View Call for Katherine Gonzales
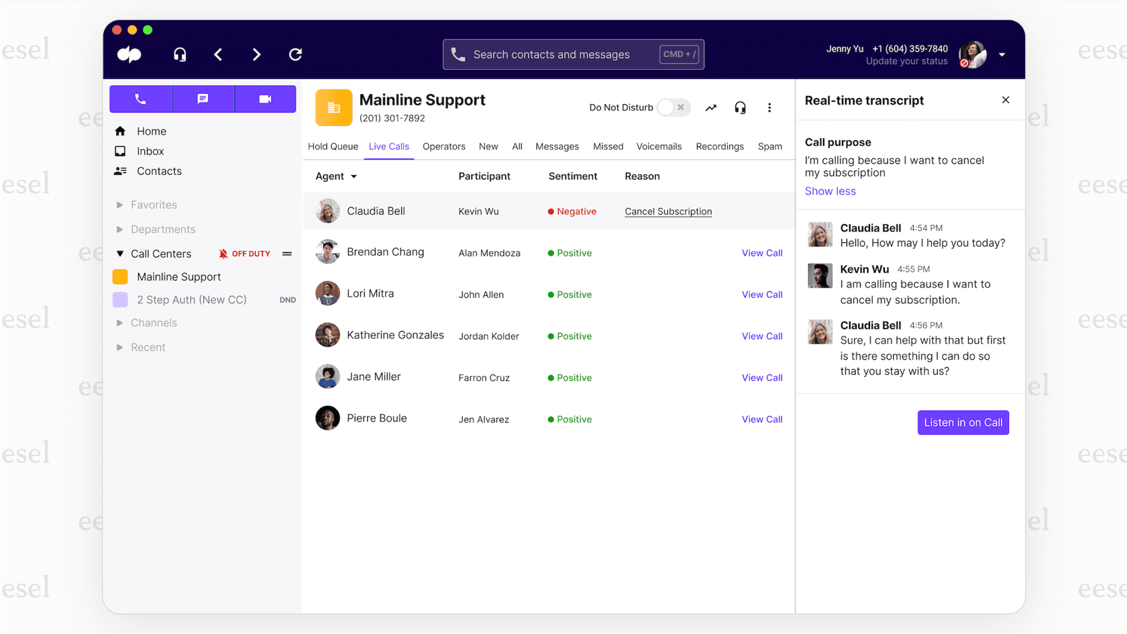The height and width of the screenshot is (634, 1127). [x=762, y=336]
